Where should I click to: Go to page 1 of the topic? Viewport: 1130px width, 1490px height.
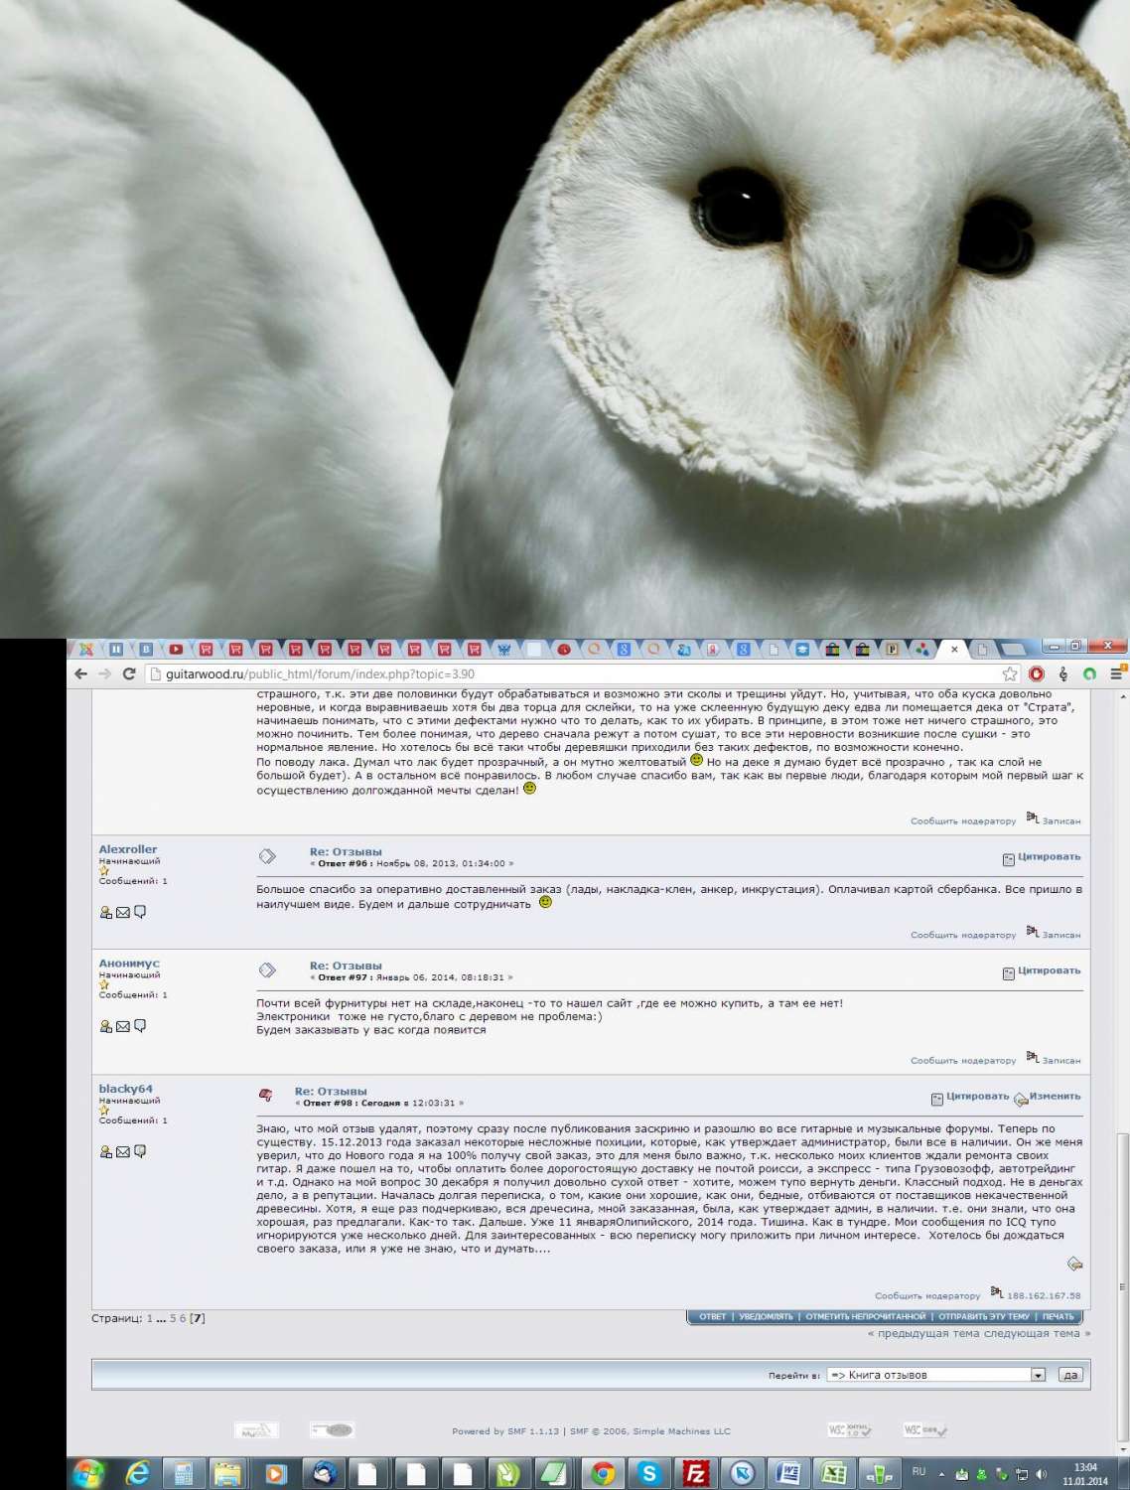point(150,1318)
